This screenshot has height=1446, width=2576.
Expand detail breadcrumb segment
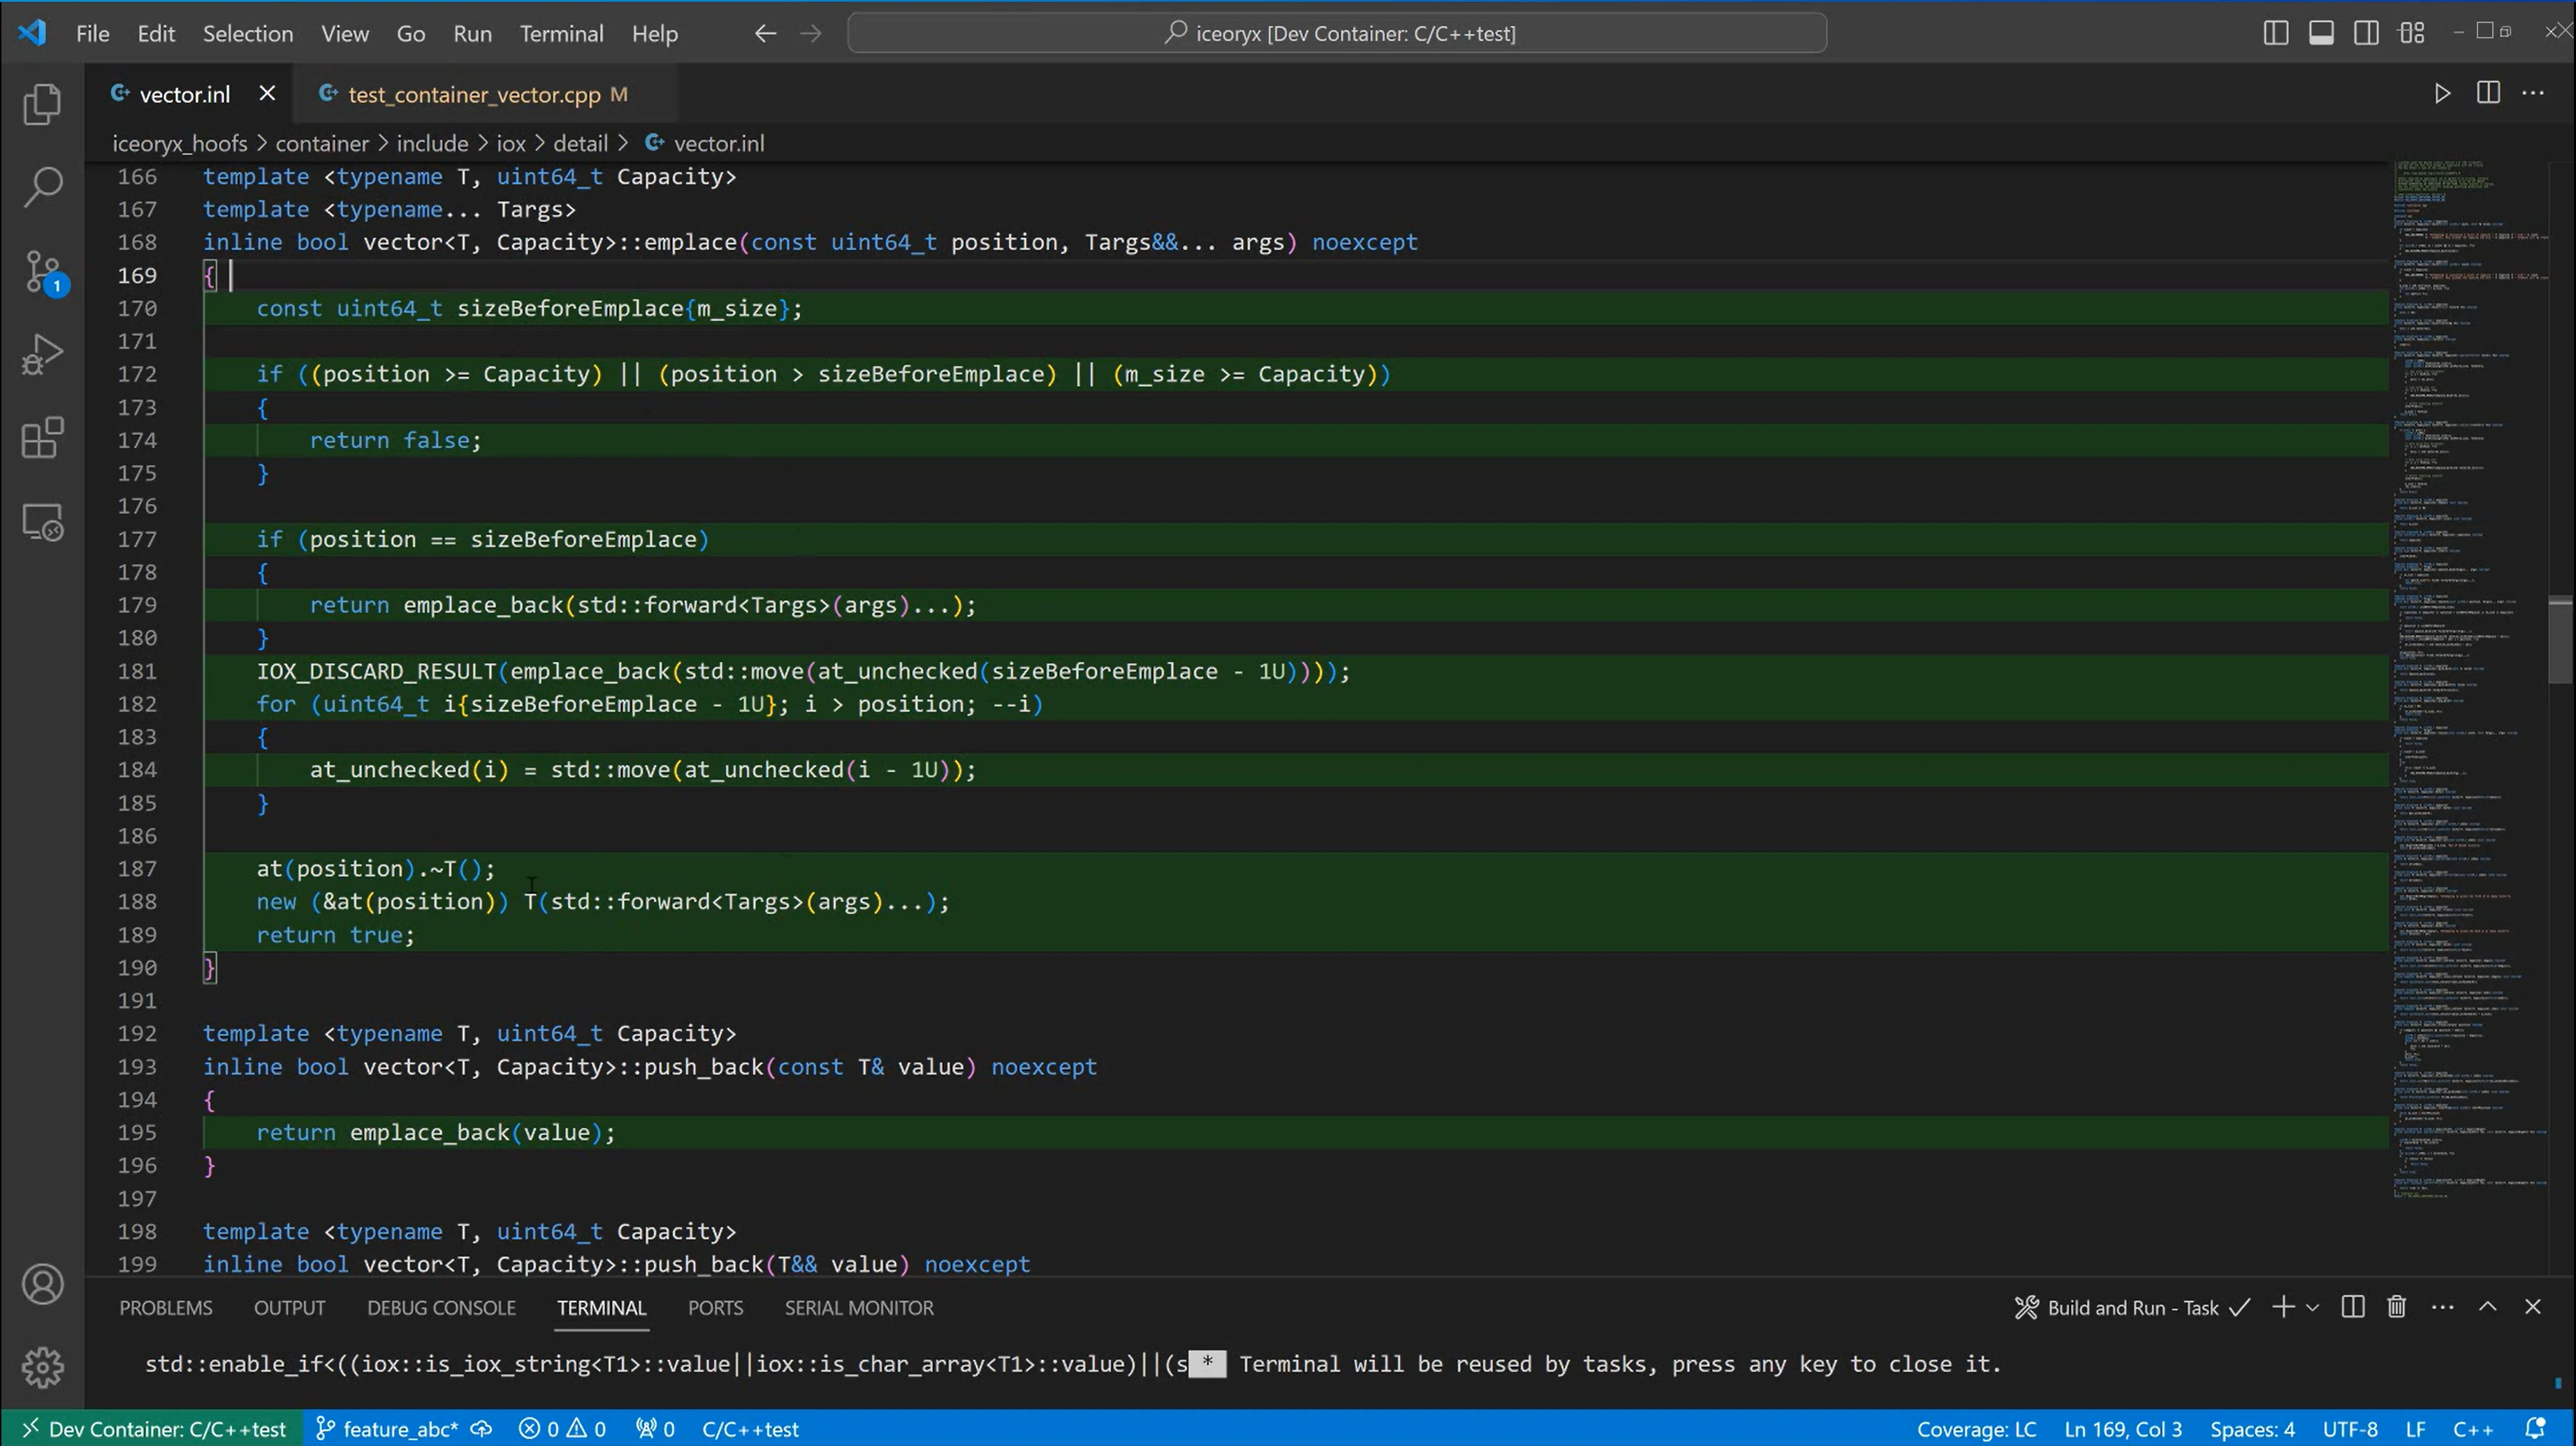(x=581, y=143)
